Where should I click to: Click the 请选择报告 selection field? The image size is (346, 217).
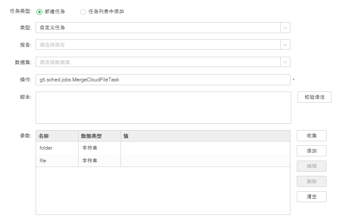coord(157,45)
